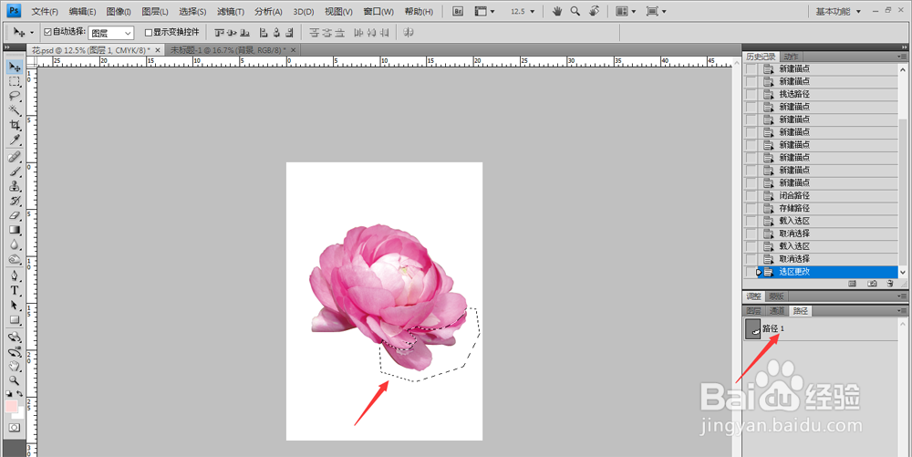Image resolution: width=912 pixels, height=457 pixels.
Task: Click the magnifier icon in application bar
Action: [575, 11]
